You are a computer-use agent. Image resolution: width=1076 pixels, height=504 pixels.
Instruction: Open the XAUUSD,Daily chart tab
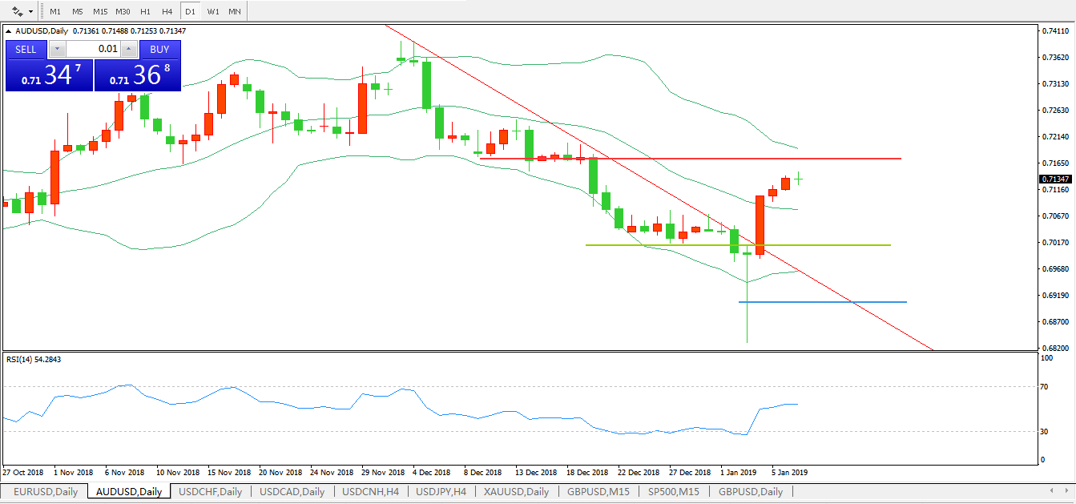pyautogui.click(x=517, y=491)
